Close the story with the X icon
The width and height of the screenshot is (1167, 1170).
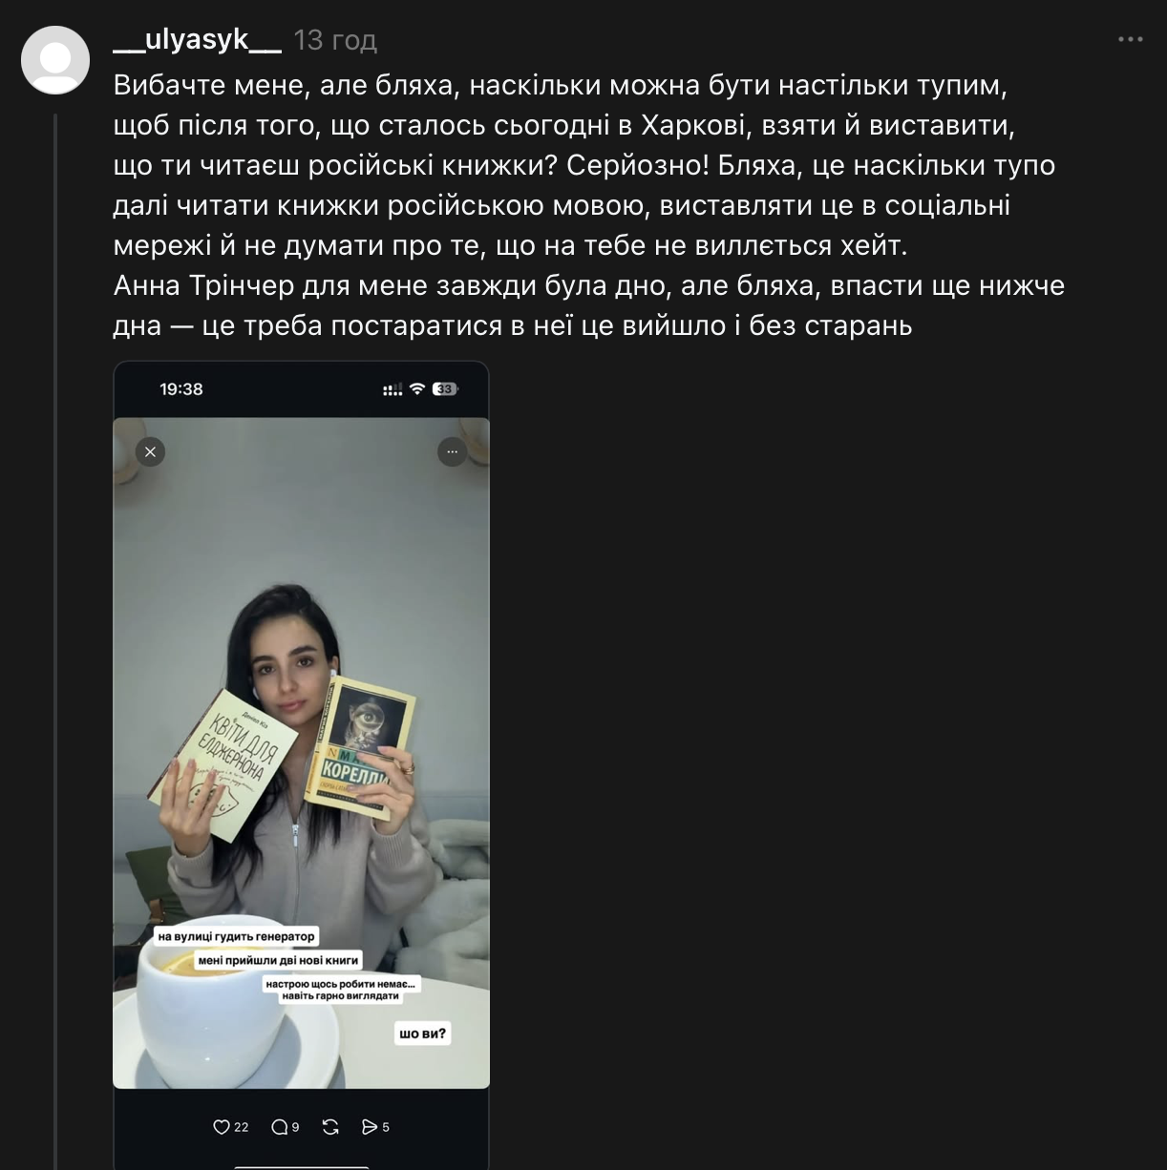pyautogui.click(x=150, y=452)
